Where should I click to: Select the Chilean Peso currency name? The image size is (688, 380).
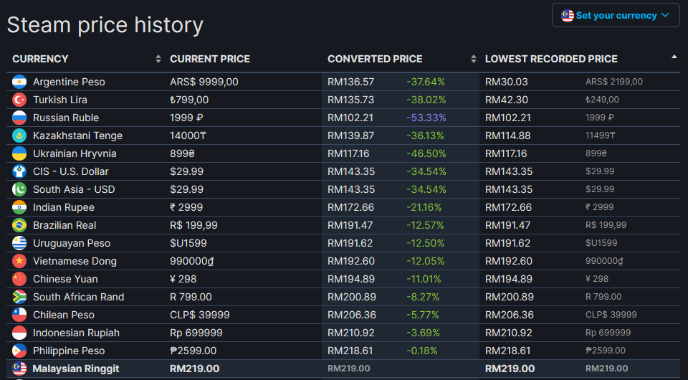64,315
